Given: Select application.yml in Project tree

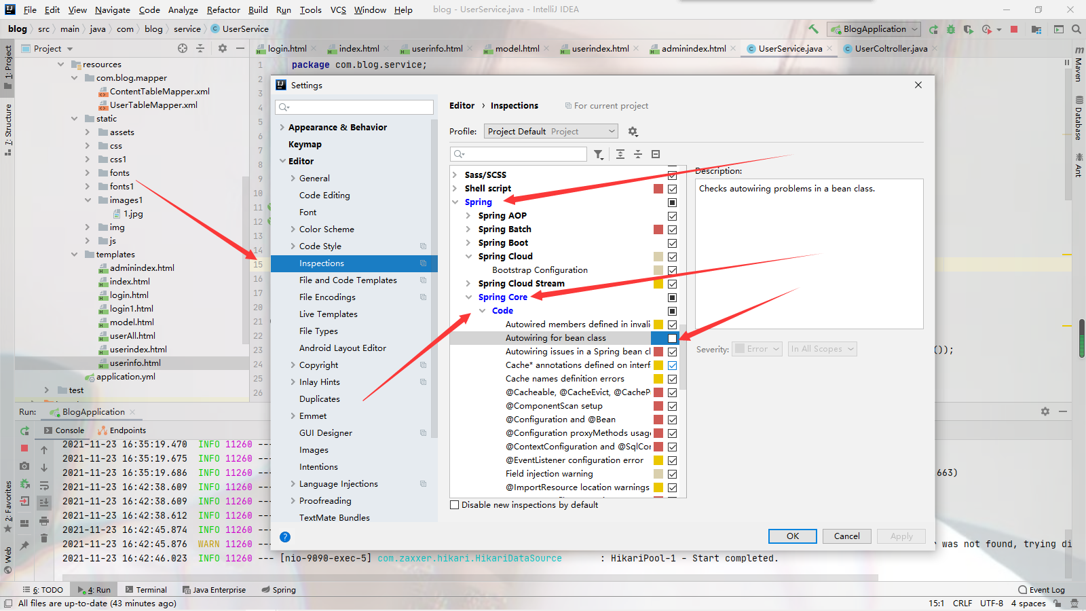Looking at the screenshot, I should [x=126, y=377].
